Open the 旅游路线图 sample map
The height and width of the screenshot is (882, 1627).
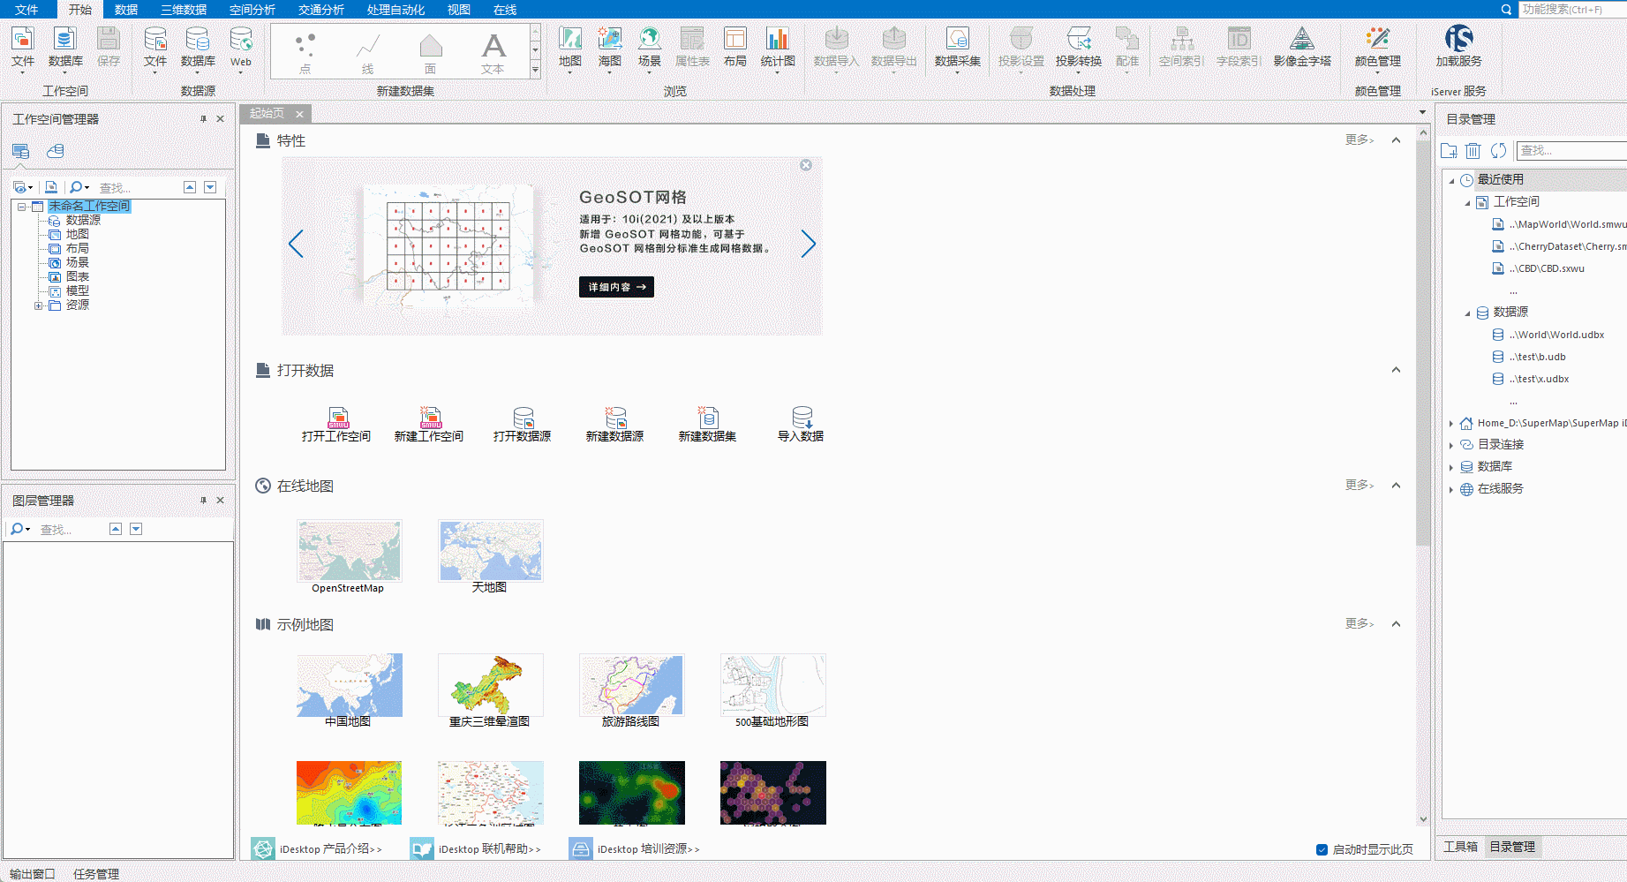[x=631, y=685]
